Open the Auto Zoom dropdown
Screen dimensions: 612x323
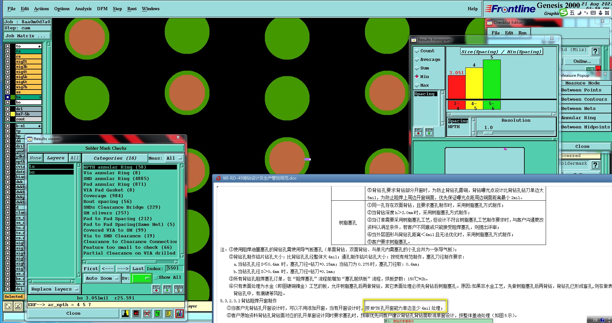102,278
